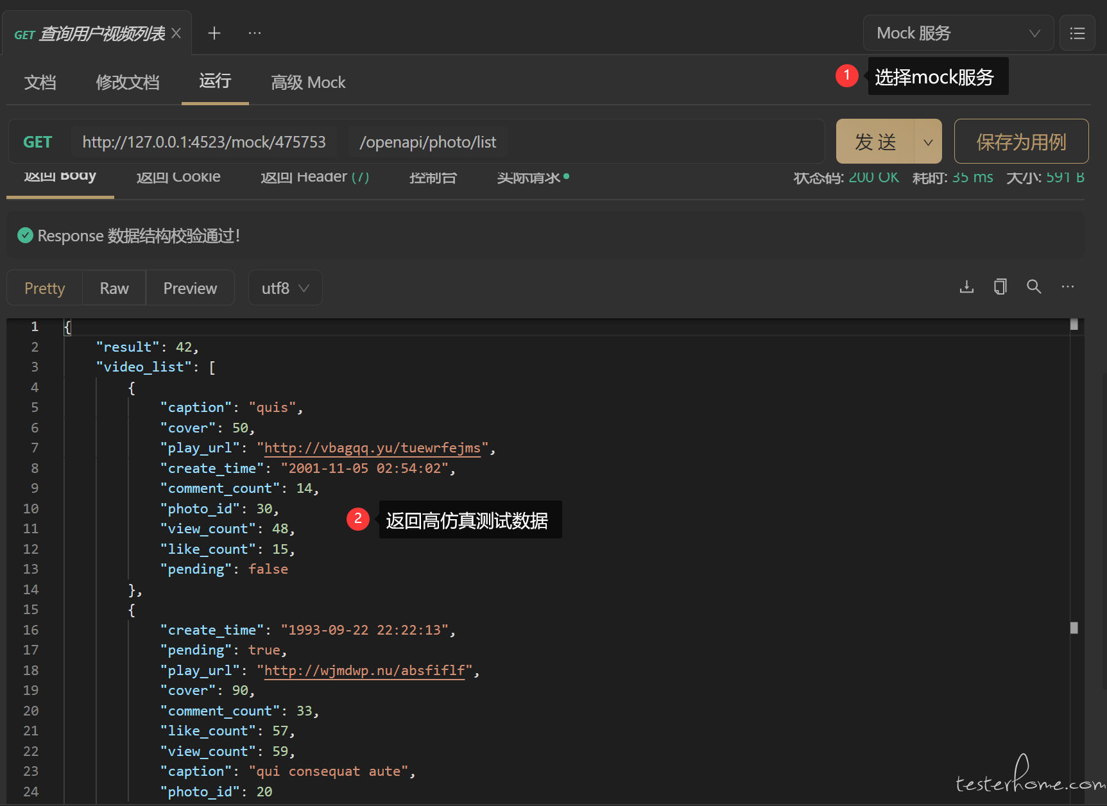Click the "pending": false line

click(x=224, y=569)
